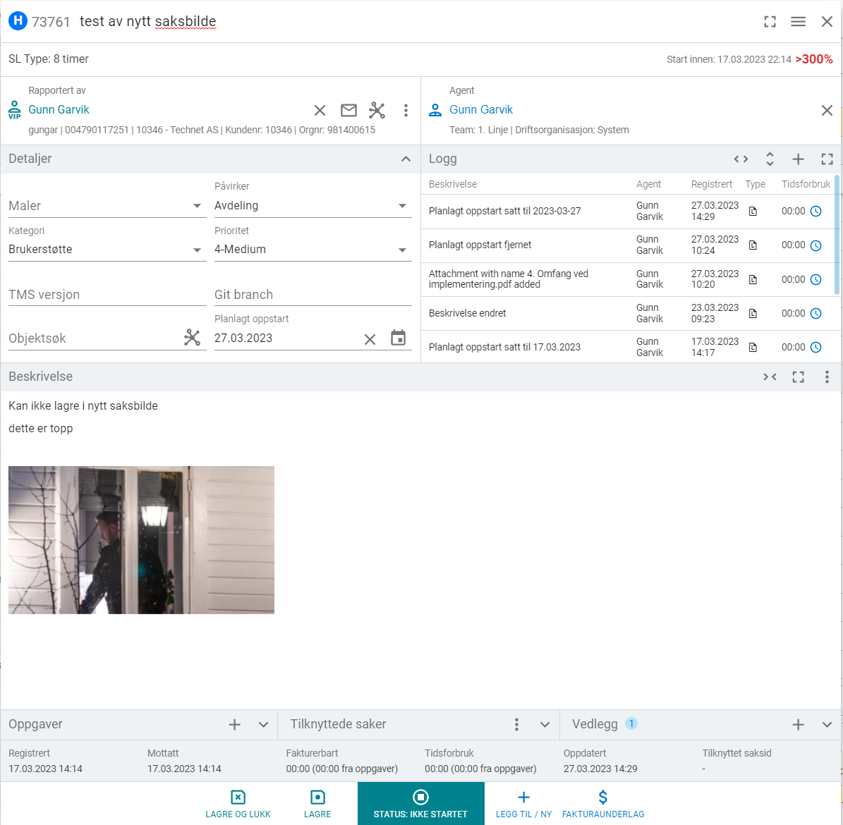Image resolution: width=843 pixels, height=825 pixels.
Task: Open FAKTURAUNDERLAG
Action: point(603,804)
